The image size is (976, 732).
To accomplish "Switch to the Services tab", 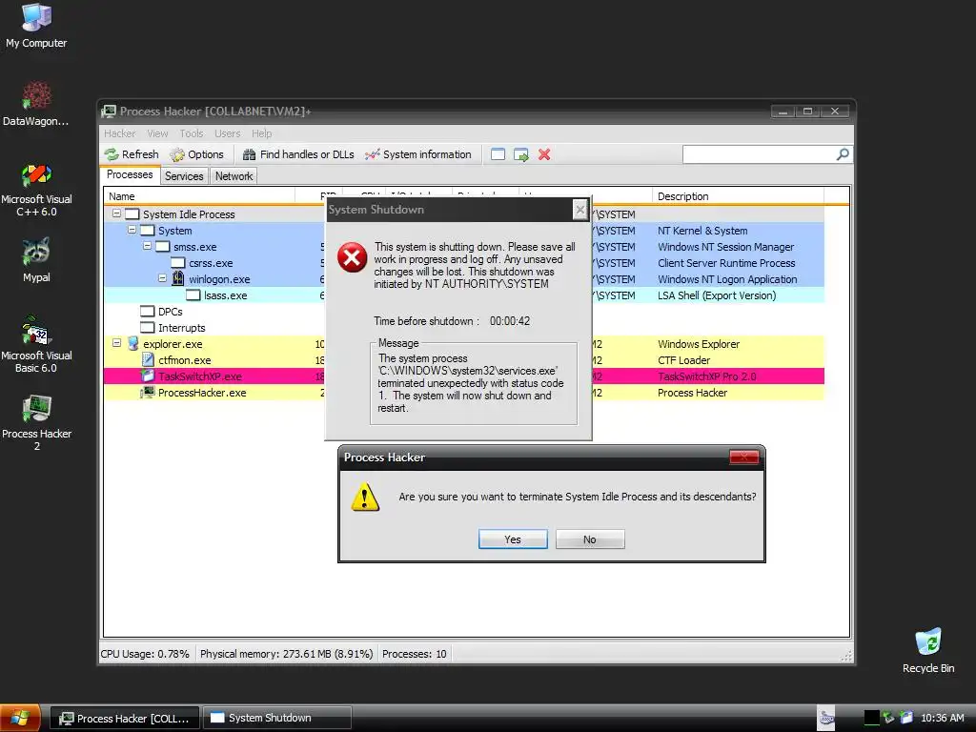I will 184,176.
